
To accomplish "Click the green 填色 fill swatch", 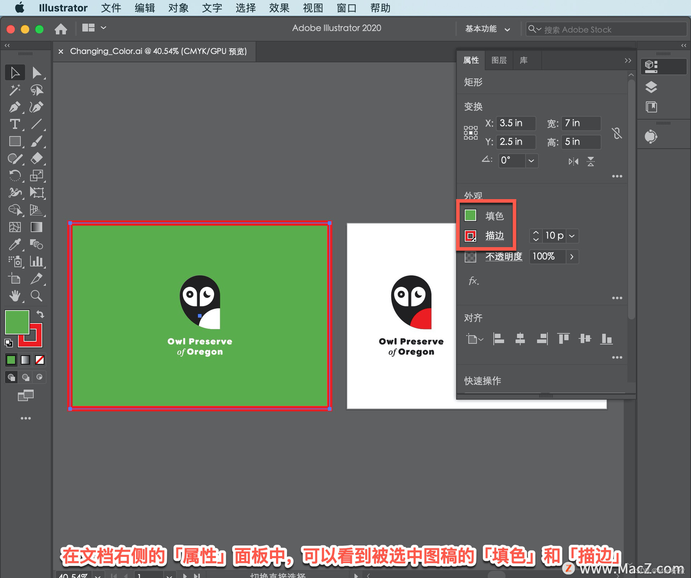I will tap(470, 215).
